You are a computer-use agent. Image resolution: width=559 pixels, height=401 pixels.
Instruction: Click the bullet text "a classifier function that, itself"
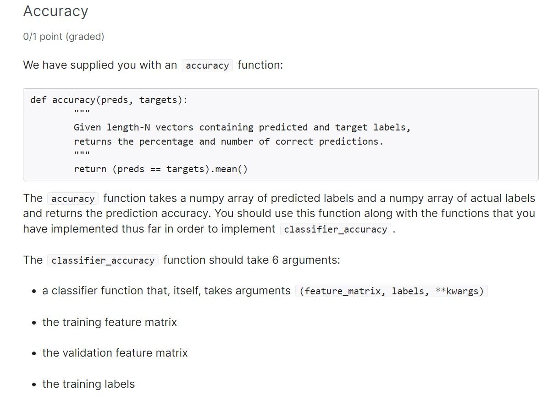(x=166, y=291)
